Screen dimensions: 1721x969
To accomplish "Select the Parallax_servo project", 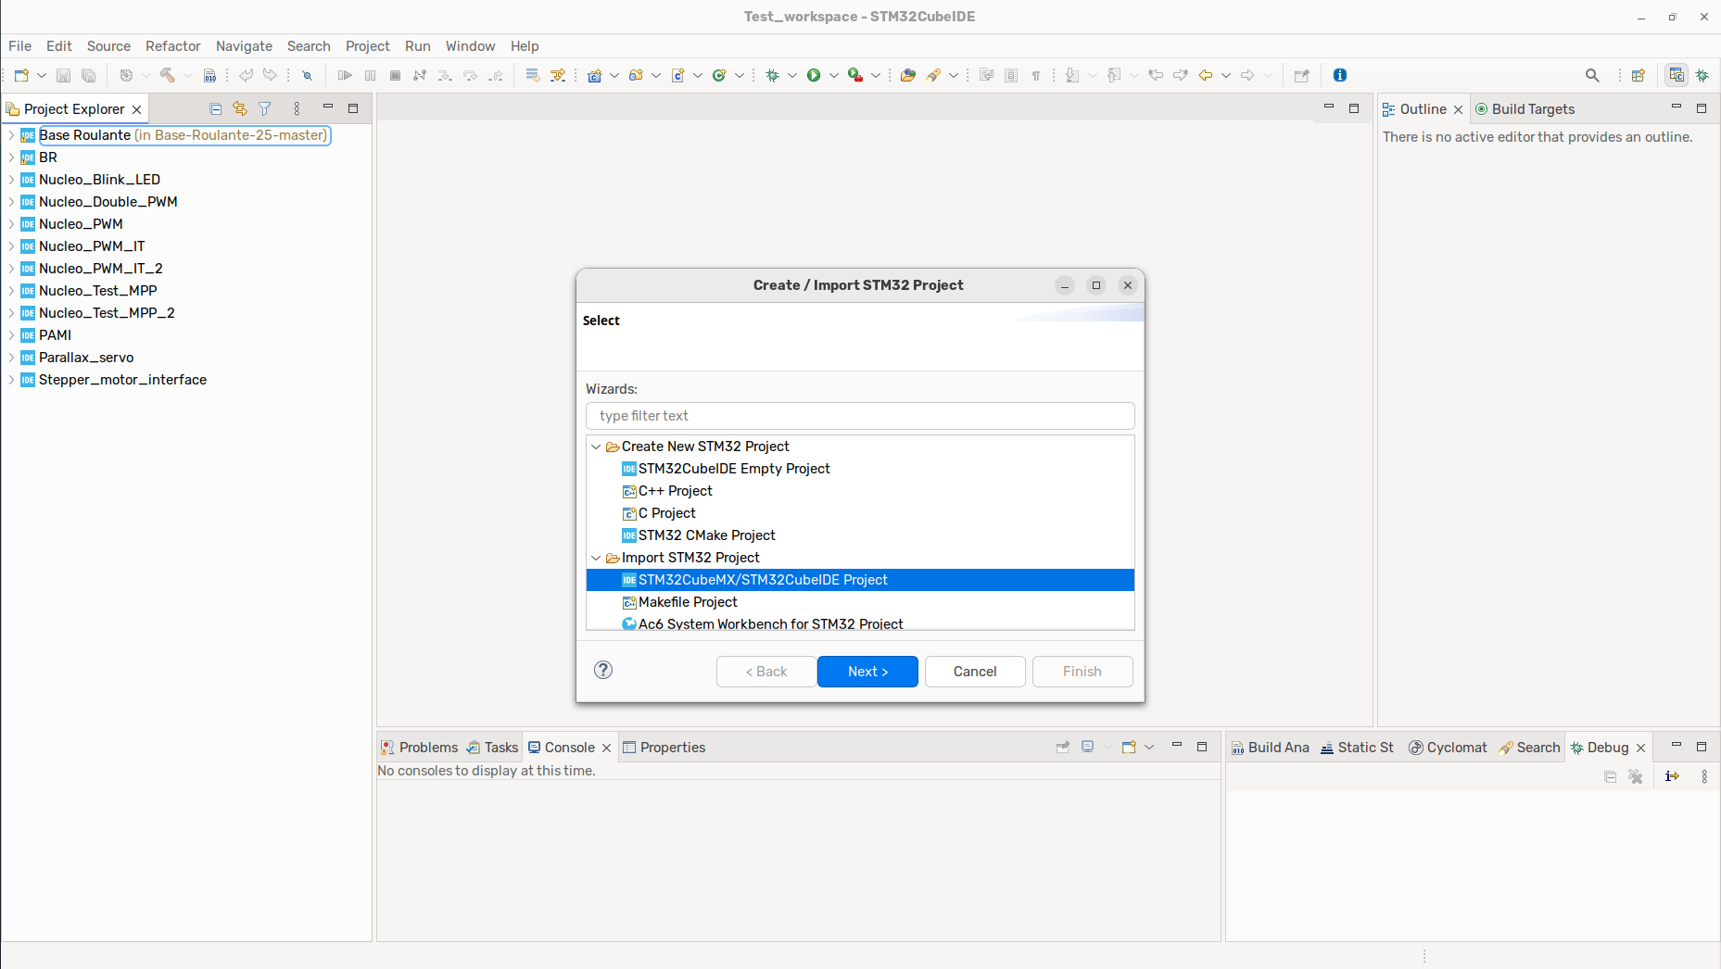I will click(x=86, y=358).
